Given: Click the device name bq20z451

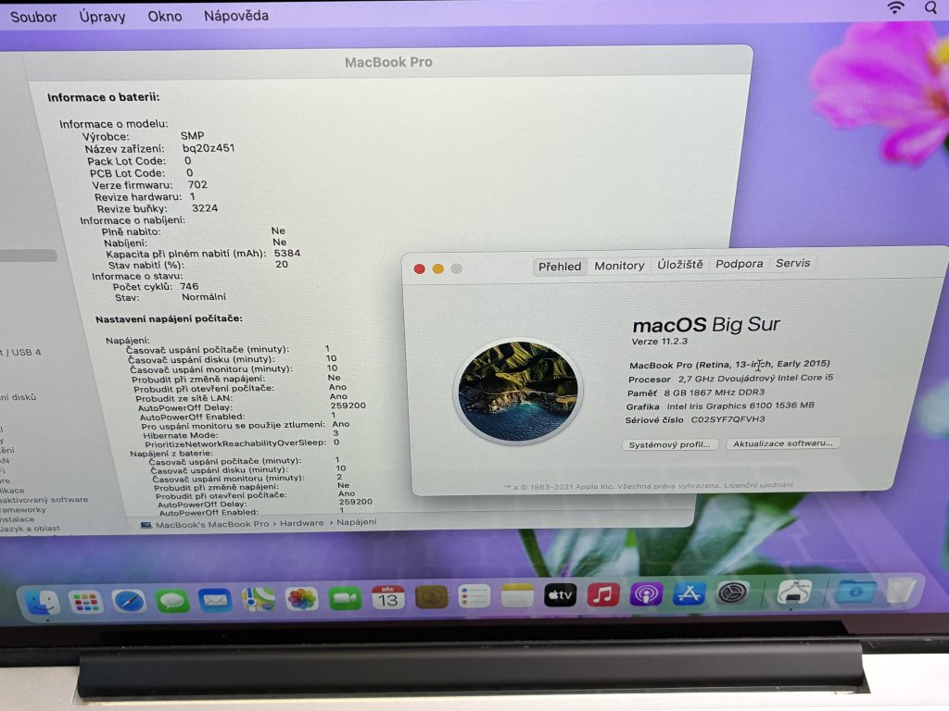Looking at the screenshot, I should 209,148.
